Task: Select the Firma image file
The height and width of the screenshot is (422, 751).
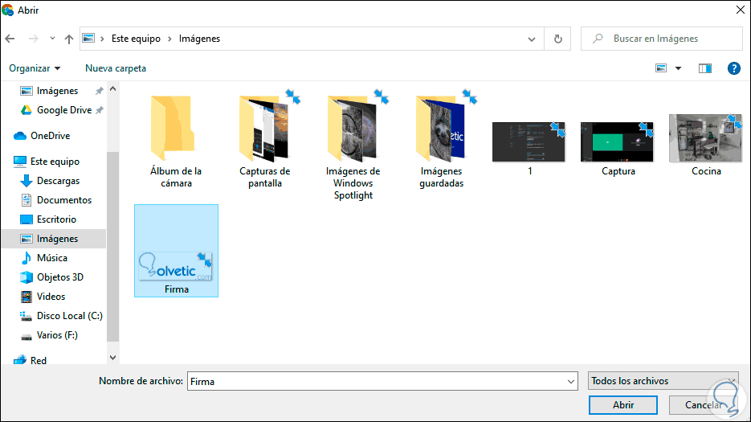Action: coord(176,251)
